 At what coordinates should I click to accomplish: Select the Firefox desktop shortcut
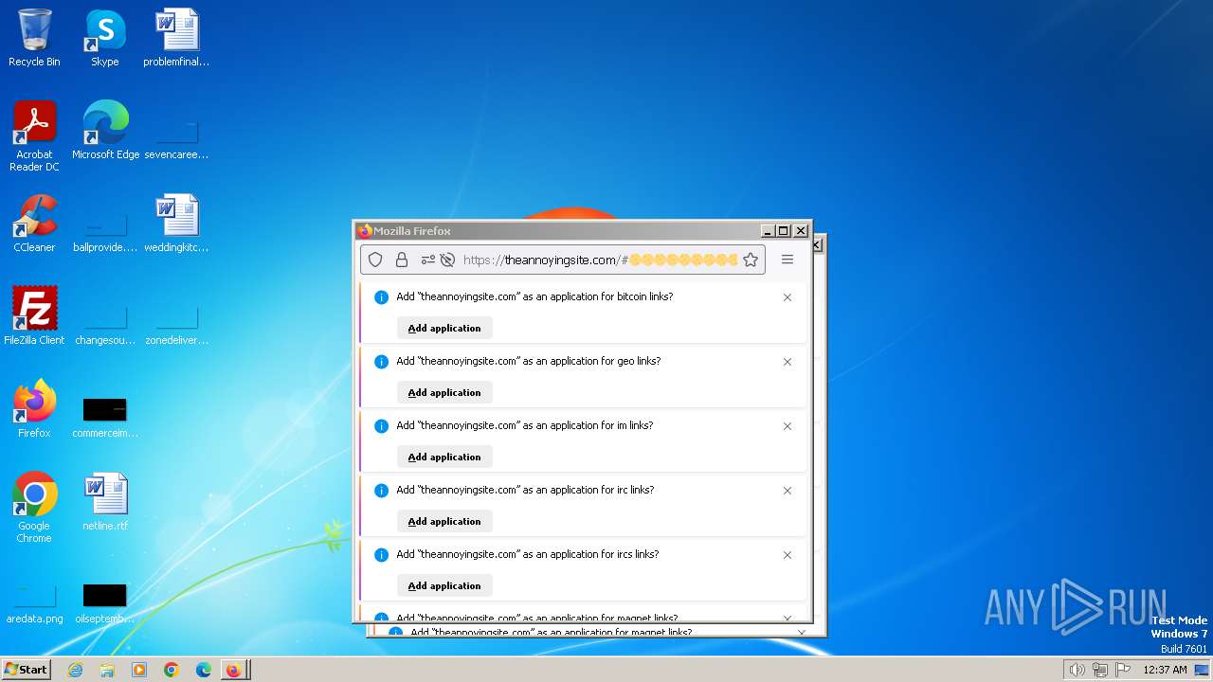tap(34, 409)
